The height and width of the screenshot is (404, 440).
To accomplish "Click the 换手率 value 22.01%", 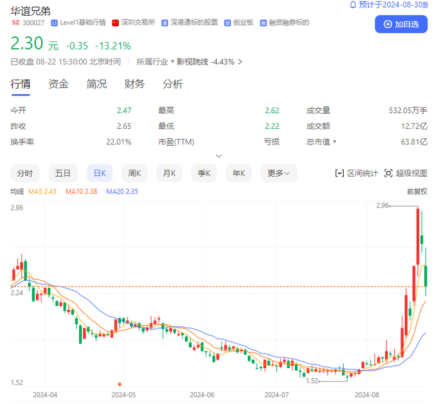I will (119, 142).
